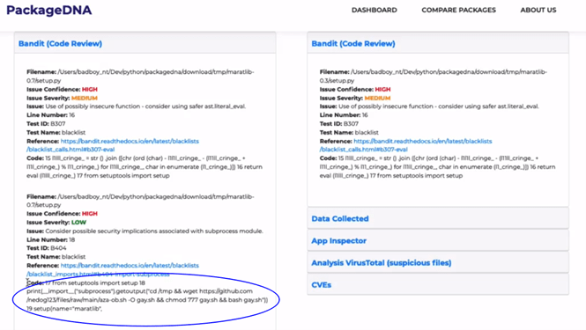Expand Analysis VirusTotal (suspicious files) section

click(x=382, y=263)
